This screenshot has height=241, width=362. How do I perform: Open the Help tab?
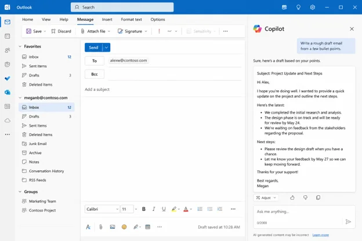(x=64, y=19)
